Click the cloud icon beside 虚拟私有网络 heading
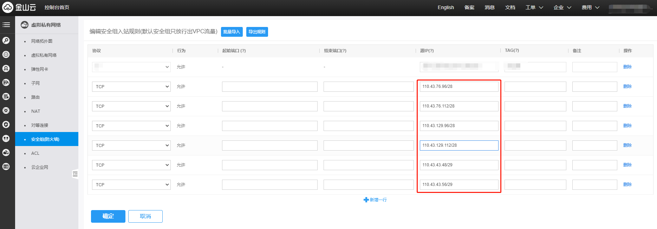657x229 pixels. pos(25,25)
